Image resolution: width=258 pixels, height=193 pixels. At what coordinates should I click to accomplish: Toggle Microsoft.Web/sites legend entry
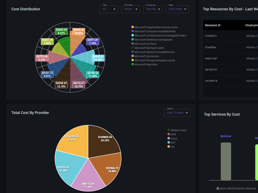pyautogui.click(x=144, y=64)
